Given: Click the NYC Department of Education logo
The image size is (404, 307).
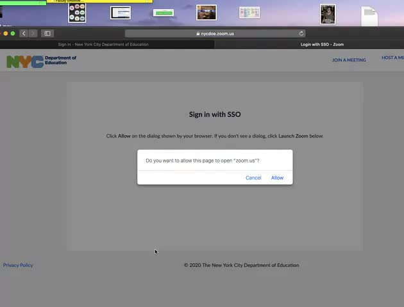Looking at the screenshot, I should point(41,61).
